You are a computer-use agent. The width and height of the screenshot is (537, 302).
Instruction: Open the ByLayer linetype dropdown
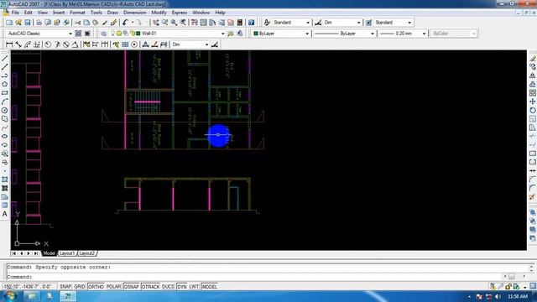344,34
